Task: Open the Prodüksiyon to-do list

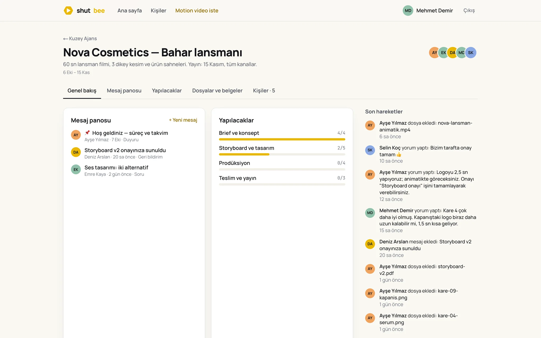Action: [x=234, y=163]
